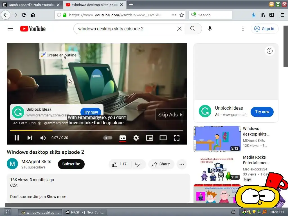Skip to next video with Next button
This screenshot has height=216, width=288.
tap(30, 138)
